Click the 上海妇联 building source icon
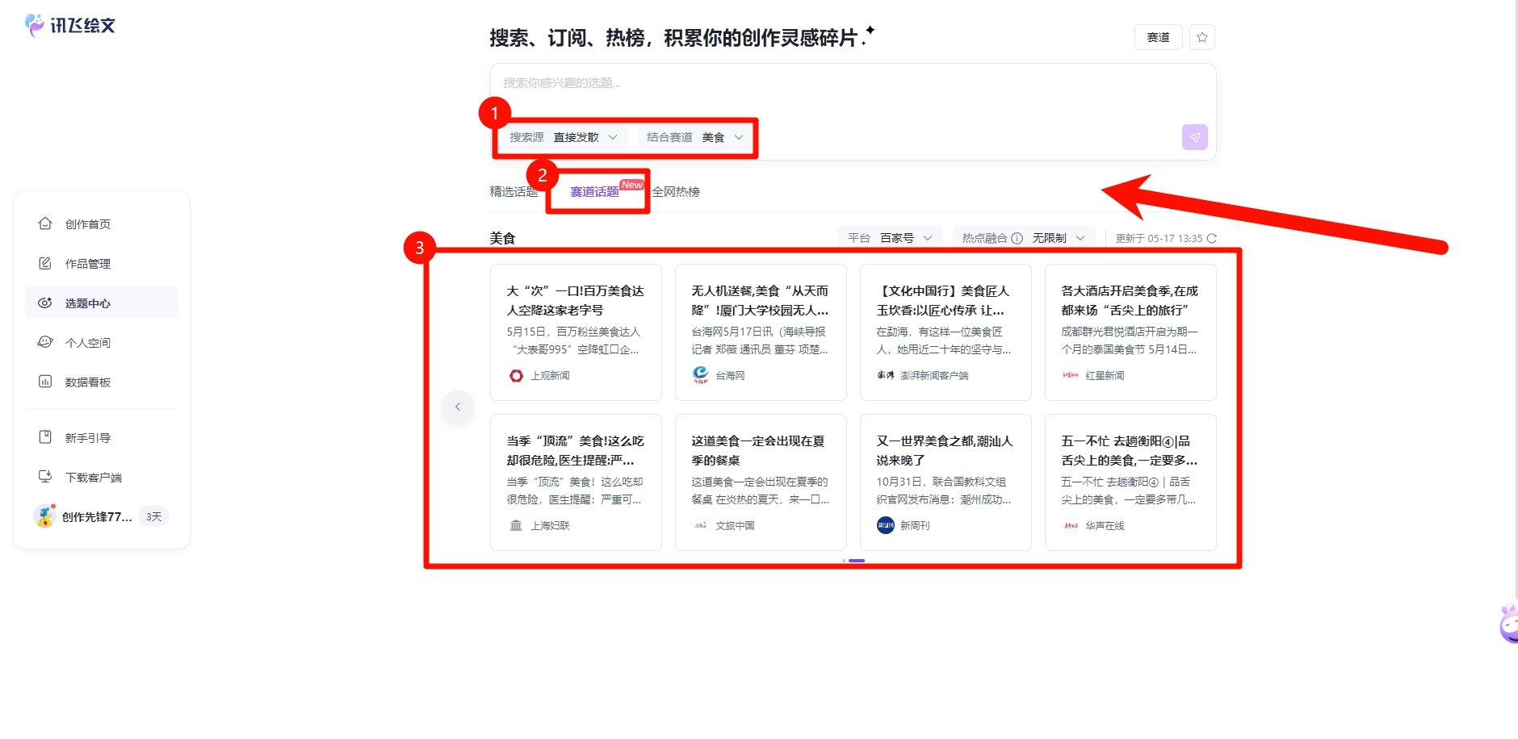The height and width of the screenshot is (739, 1518). point(516,525)
